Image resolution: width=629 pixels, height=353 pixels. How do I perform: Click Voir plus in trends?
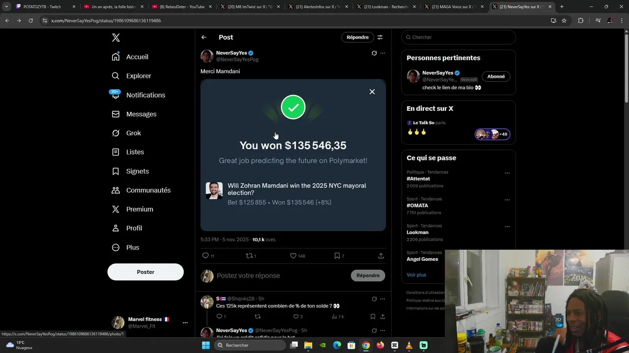[416, 275]
